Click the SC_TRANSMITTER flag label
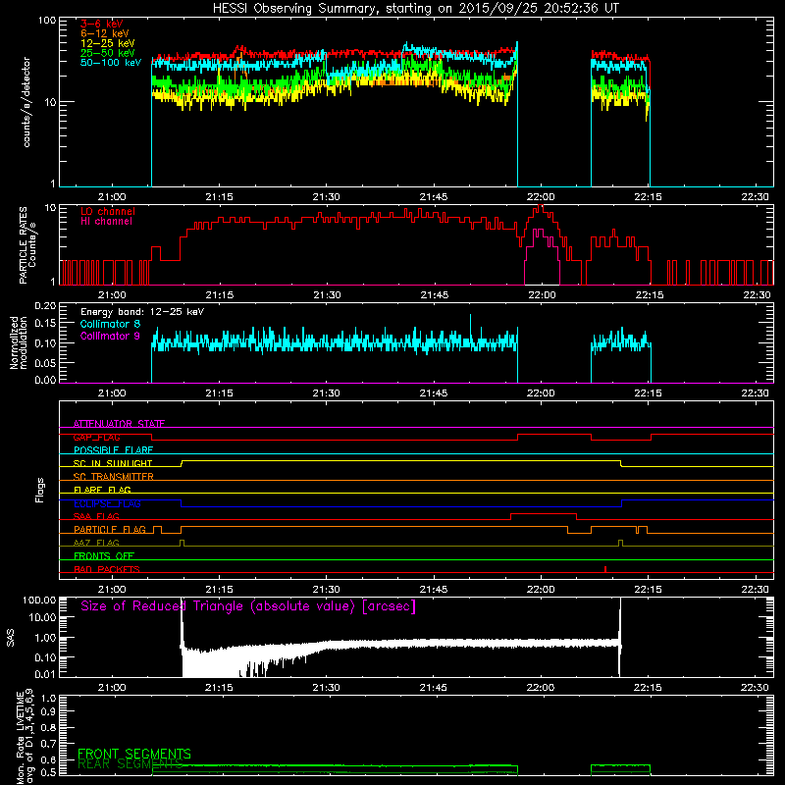 [114, 477]
